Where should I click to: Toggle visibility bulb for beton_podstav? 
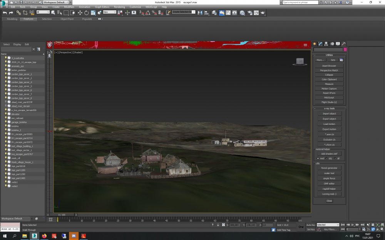coord(6,70)
